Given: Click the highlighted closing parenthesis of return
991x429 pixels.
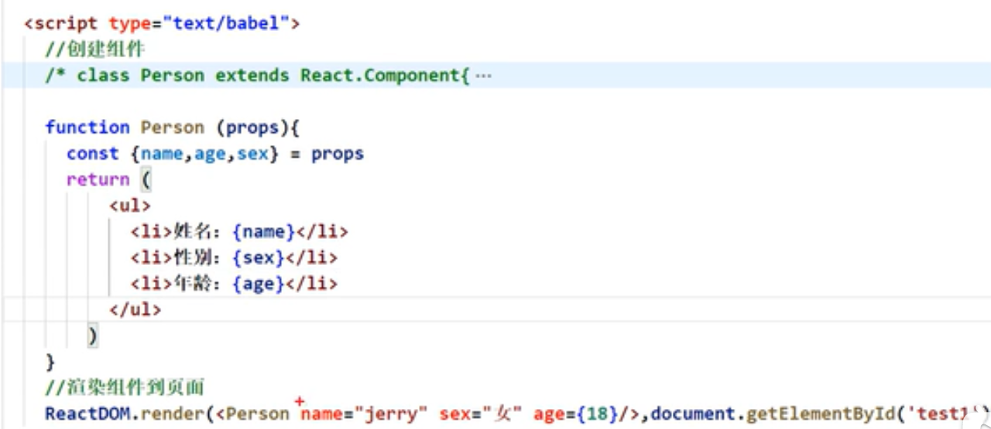Looking at the screenshot, I should tap(93, 336).
